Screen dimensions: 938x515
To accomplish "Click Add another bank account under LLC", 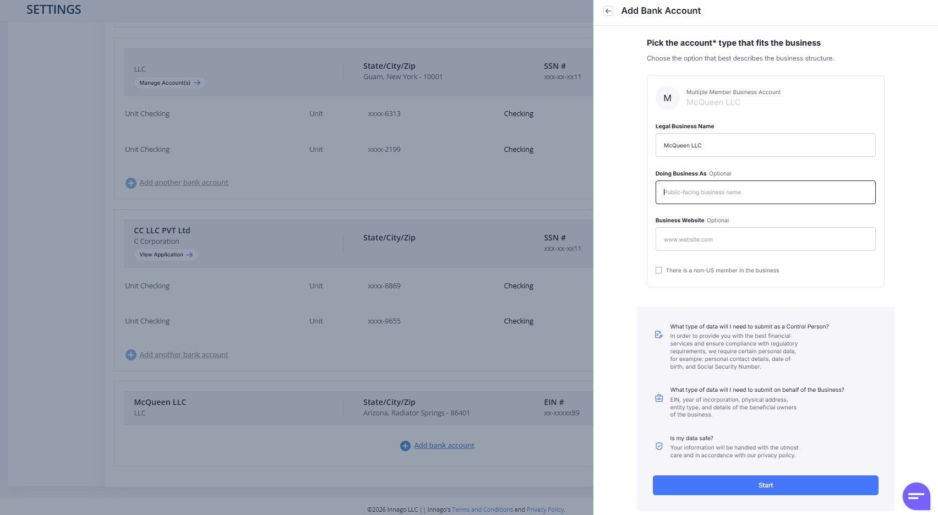I will click(184, 183).
